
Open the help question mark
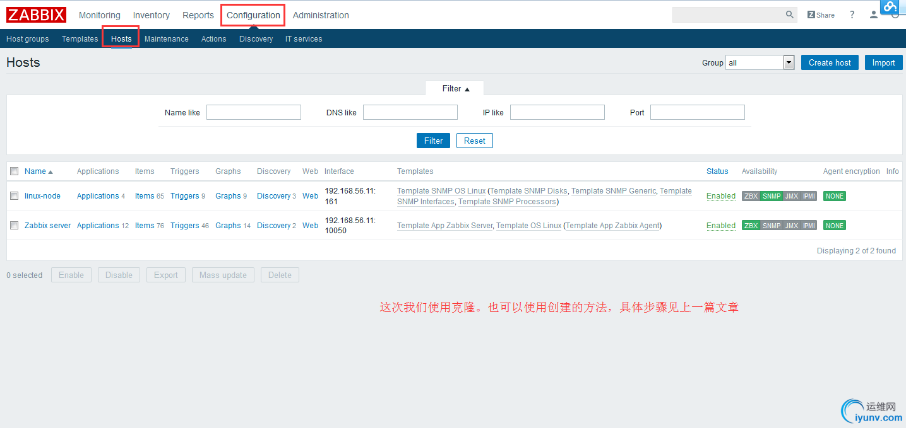(x=852, y=14)
